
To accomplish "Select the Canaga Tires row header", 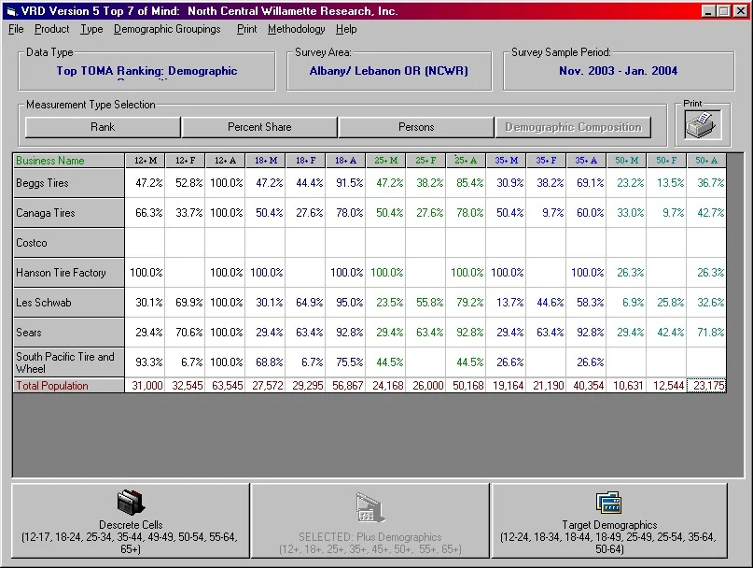I will 69,213.
